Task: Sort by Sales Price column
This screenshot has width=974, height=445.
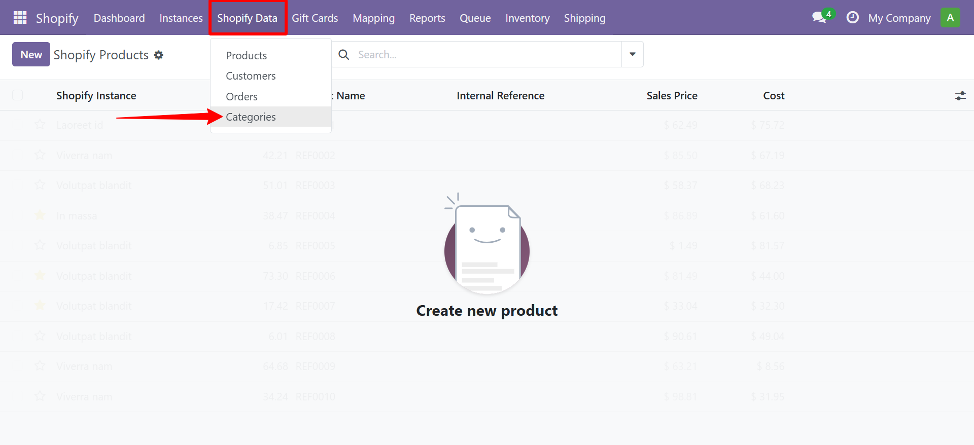Action: pos(672,95)
